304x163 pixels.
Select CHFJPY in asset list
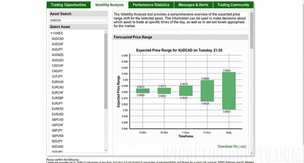point(57,76)
